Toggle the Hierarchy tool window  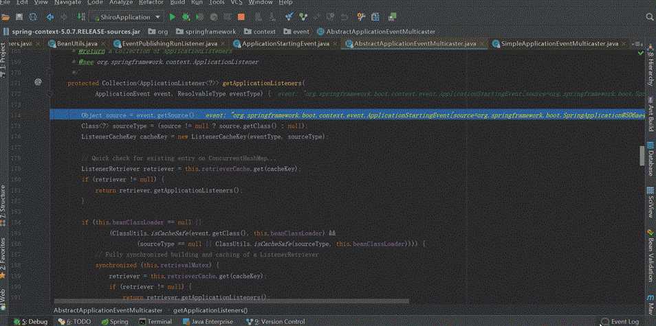pos(650,65)
